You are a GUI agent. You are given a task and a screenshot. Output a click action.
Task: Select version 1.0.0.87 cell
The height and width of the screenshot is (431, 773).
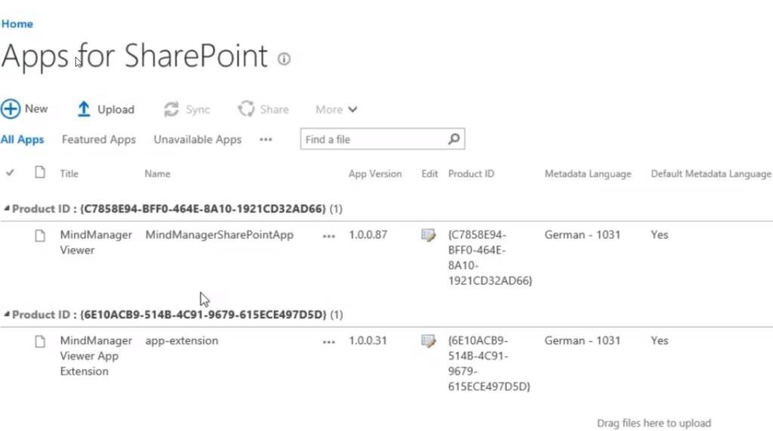point(368,235)
